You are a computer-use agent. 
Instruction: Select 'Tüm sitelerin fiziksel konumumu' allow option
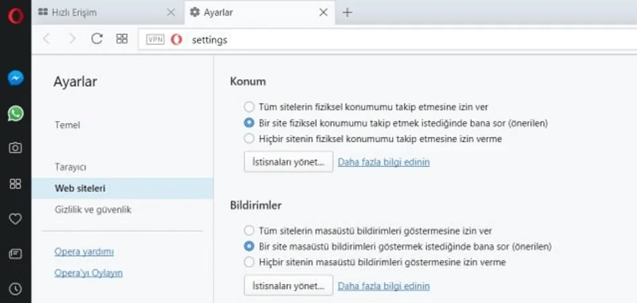(249, 106)
